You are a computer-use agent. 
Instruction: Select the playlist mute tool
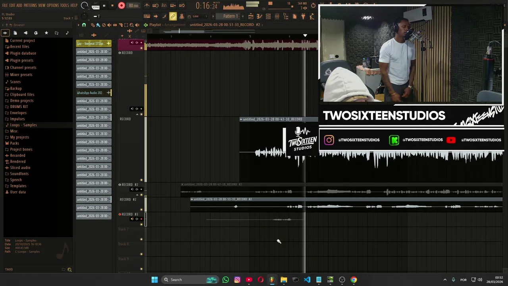pyautogui.click(x=110, y=25)
